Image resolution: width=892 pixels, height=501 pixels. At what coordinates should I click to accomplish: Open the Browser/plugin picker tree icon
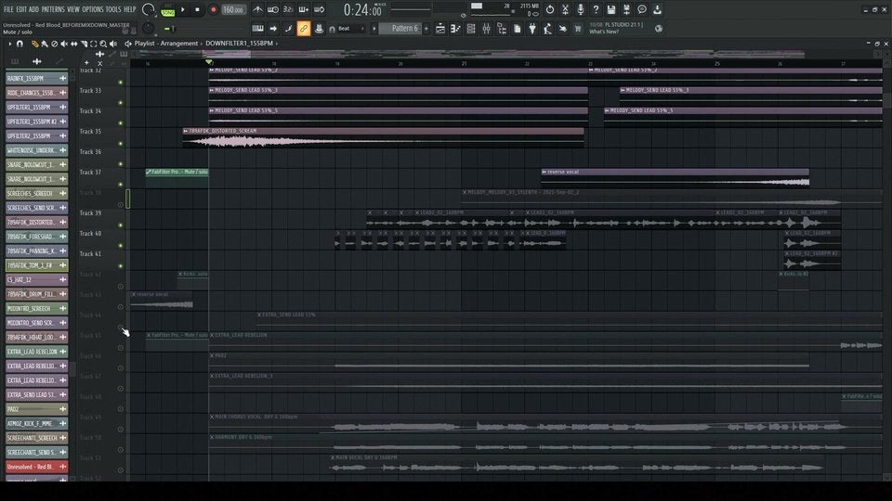point(502,29)
